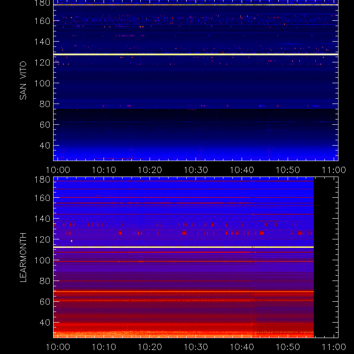Choose the 10:00 time label under Learmonth plot
The image size is (354, 354).
(58, 347)
